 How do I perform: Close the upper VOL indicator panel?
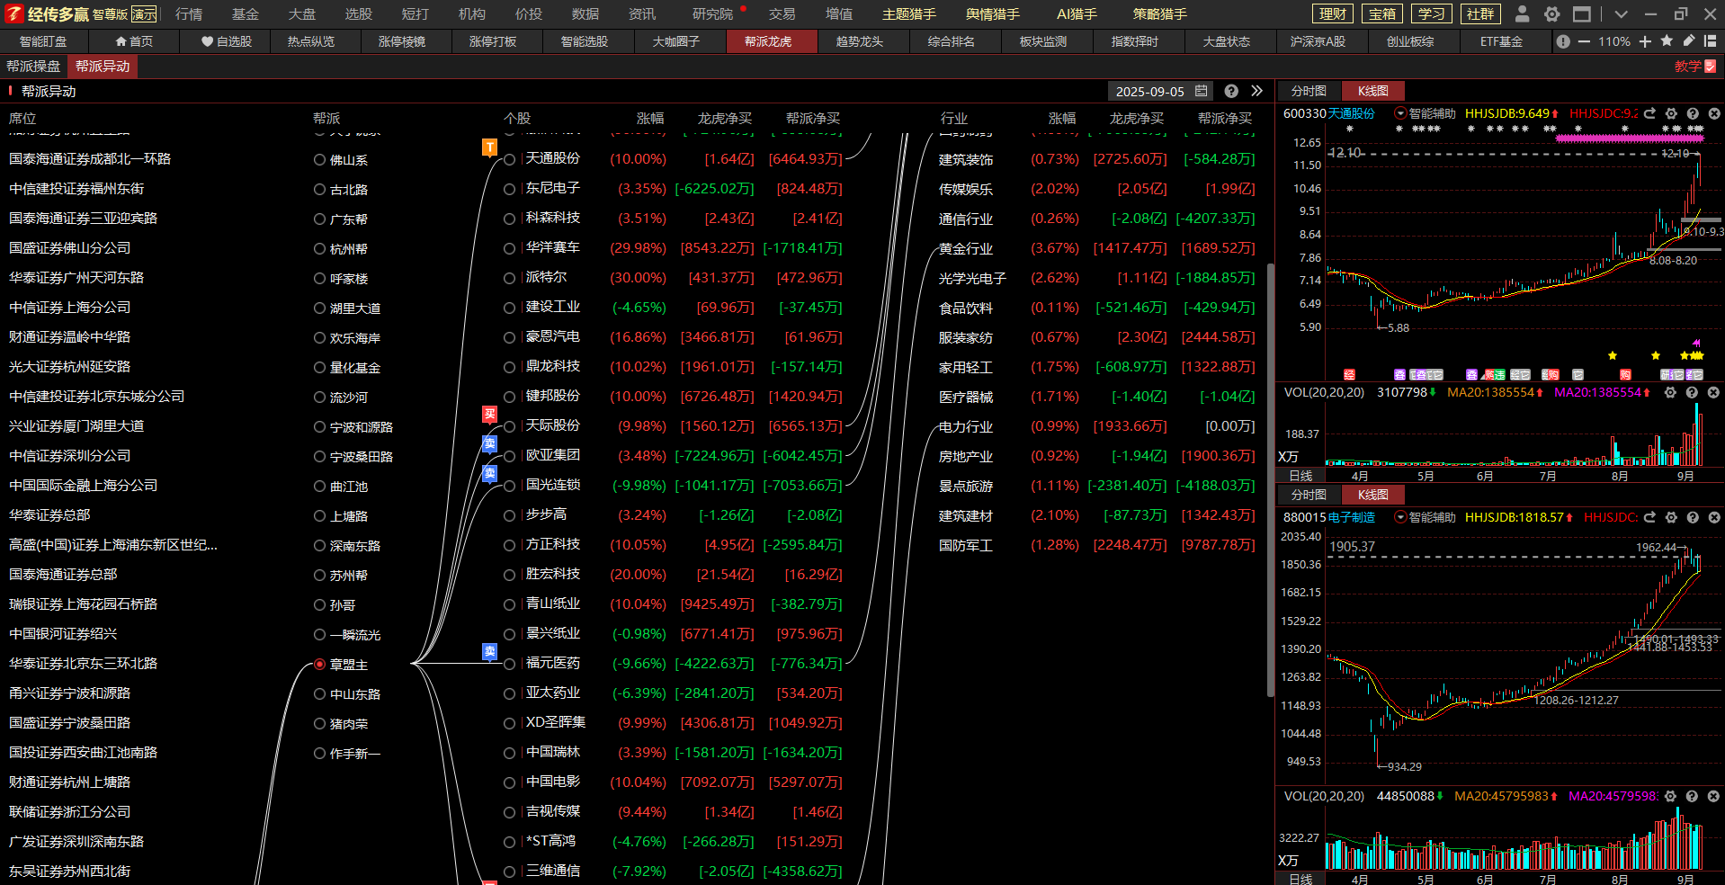tap(1713, 392)
